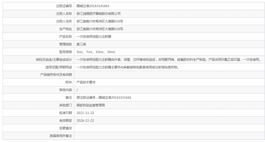The width and height of the screenshot is (265, 142).
Task: Select the structure description mentioning 聚丙烯、硅橡胶
Action: [169, 60]
